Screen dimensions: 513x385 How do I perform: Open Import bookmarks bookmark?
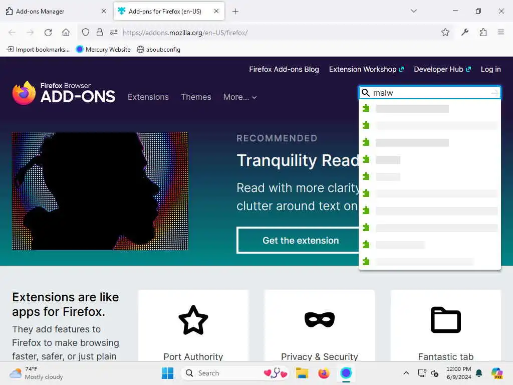point(38,50)
